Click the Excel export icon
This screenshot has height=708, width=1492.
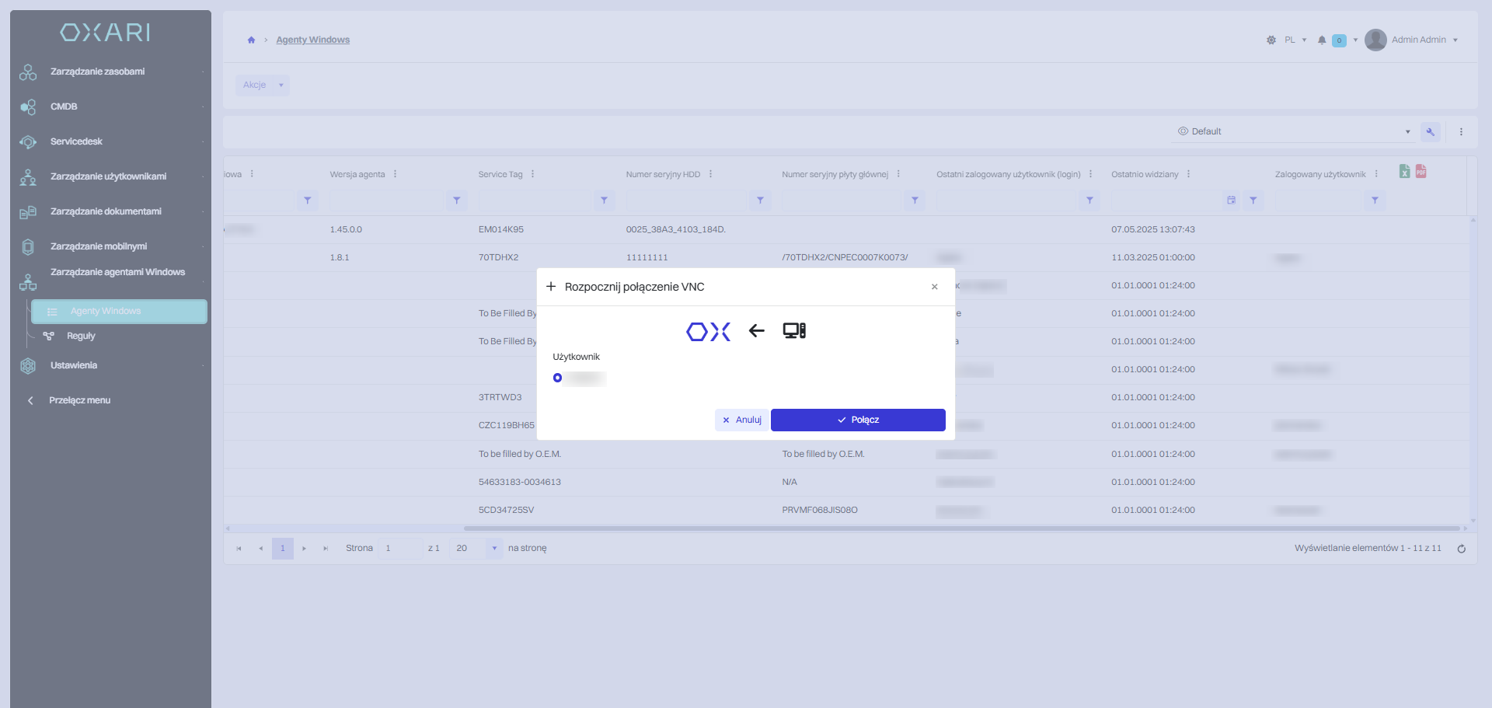(x=1404, y=172)
